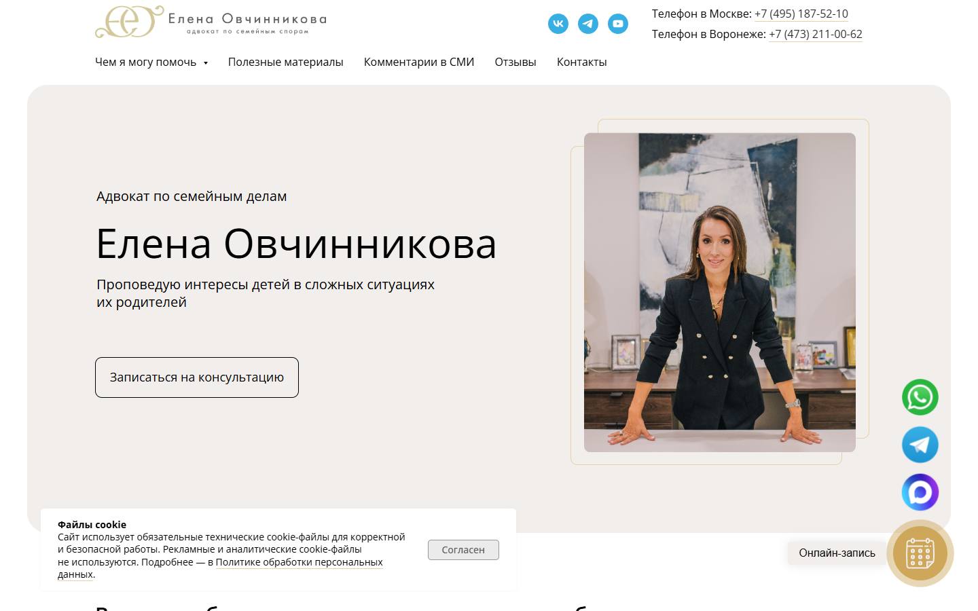Click 'Проповедую интересы детей' tagline text
This screenshot has height=611, width=978.
266,293
